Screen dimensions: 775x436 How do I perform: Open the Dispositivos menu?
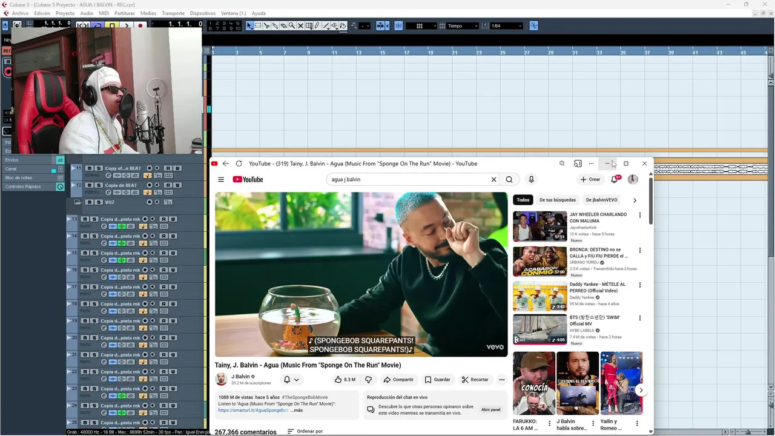[x=202, y=13]
